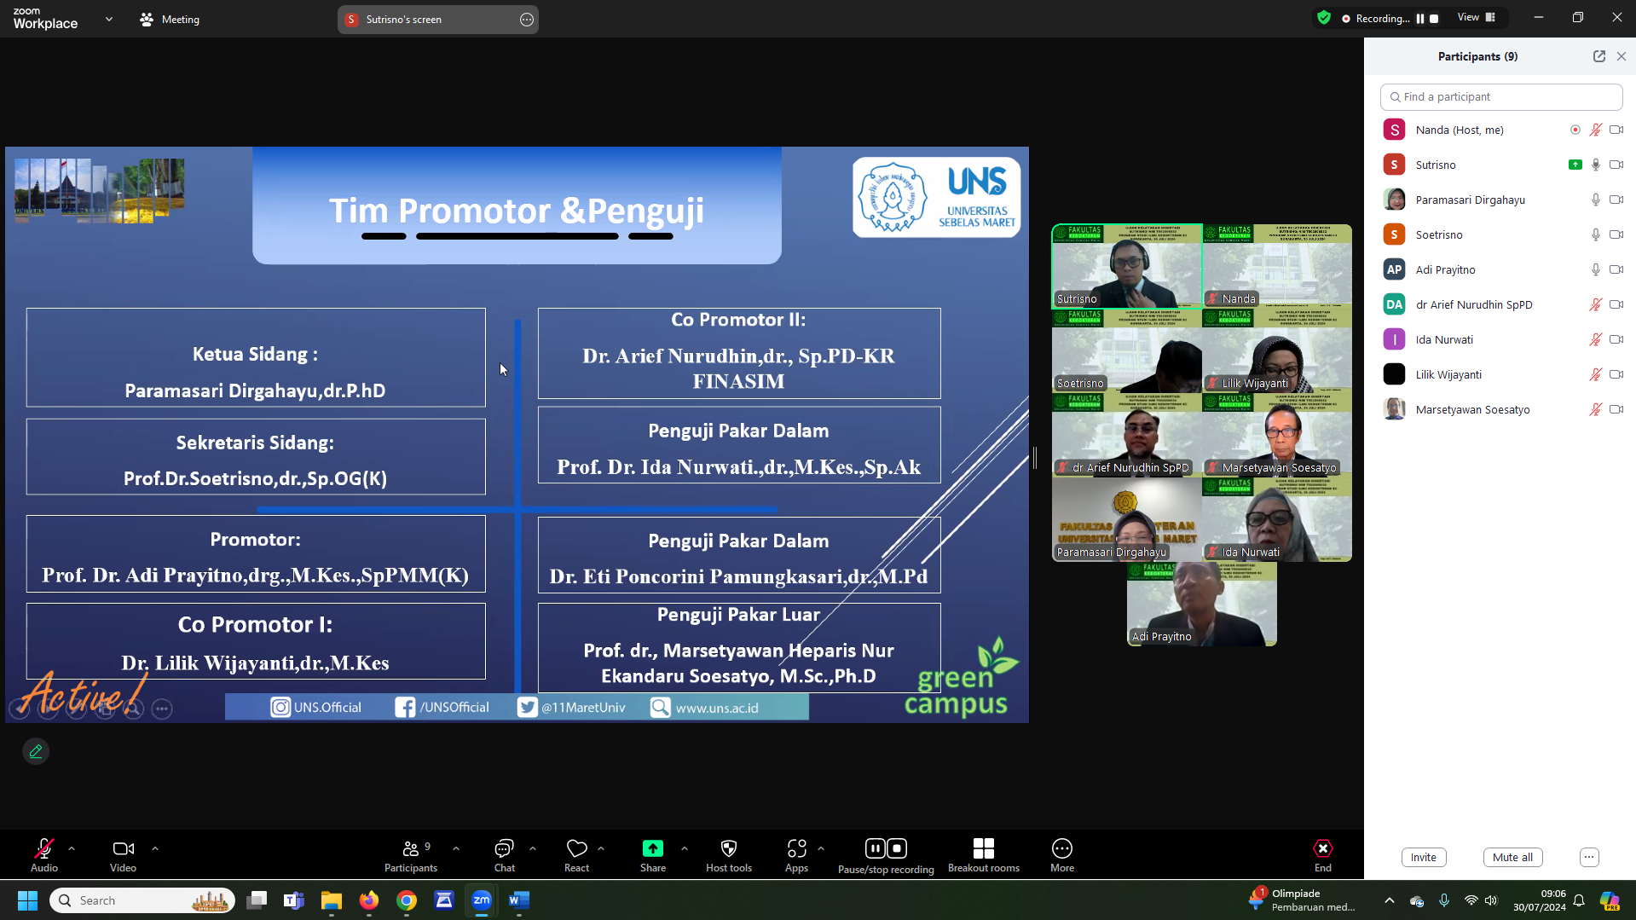Pause recording from top recording indicator
Viewport: 1636px width, 920px height.
(x=1420, y=19)
